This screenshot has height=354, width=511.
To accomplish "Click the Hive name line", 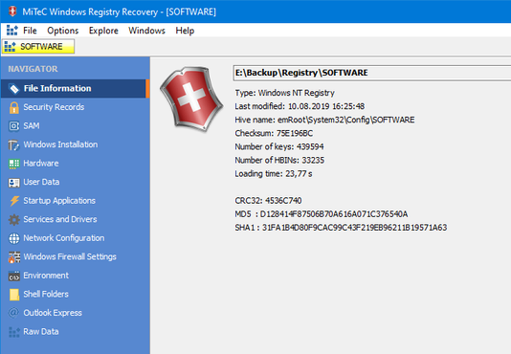I will (x=324, y=120).
